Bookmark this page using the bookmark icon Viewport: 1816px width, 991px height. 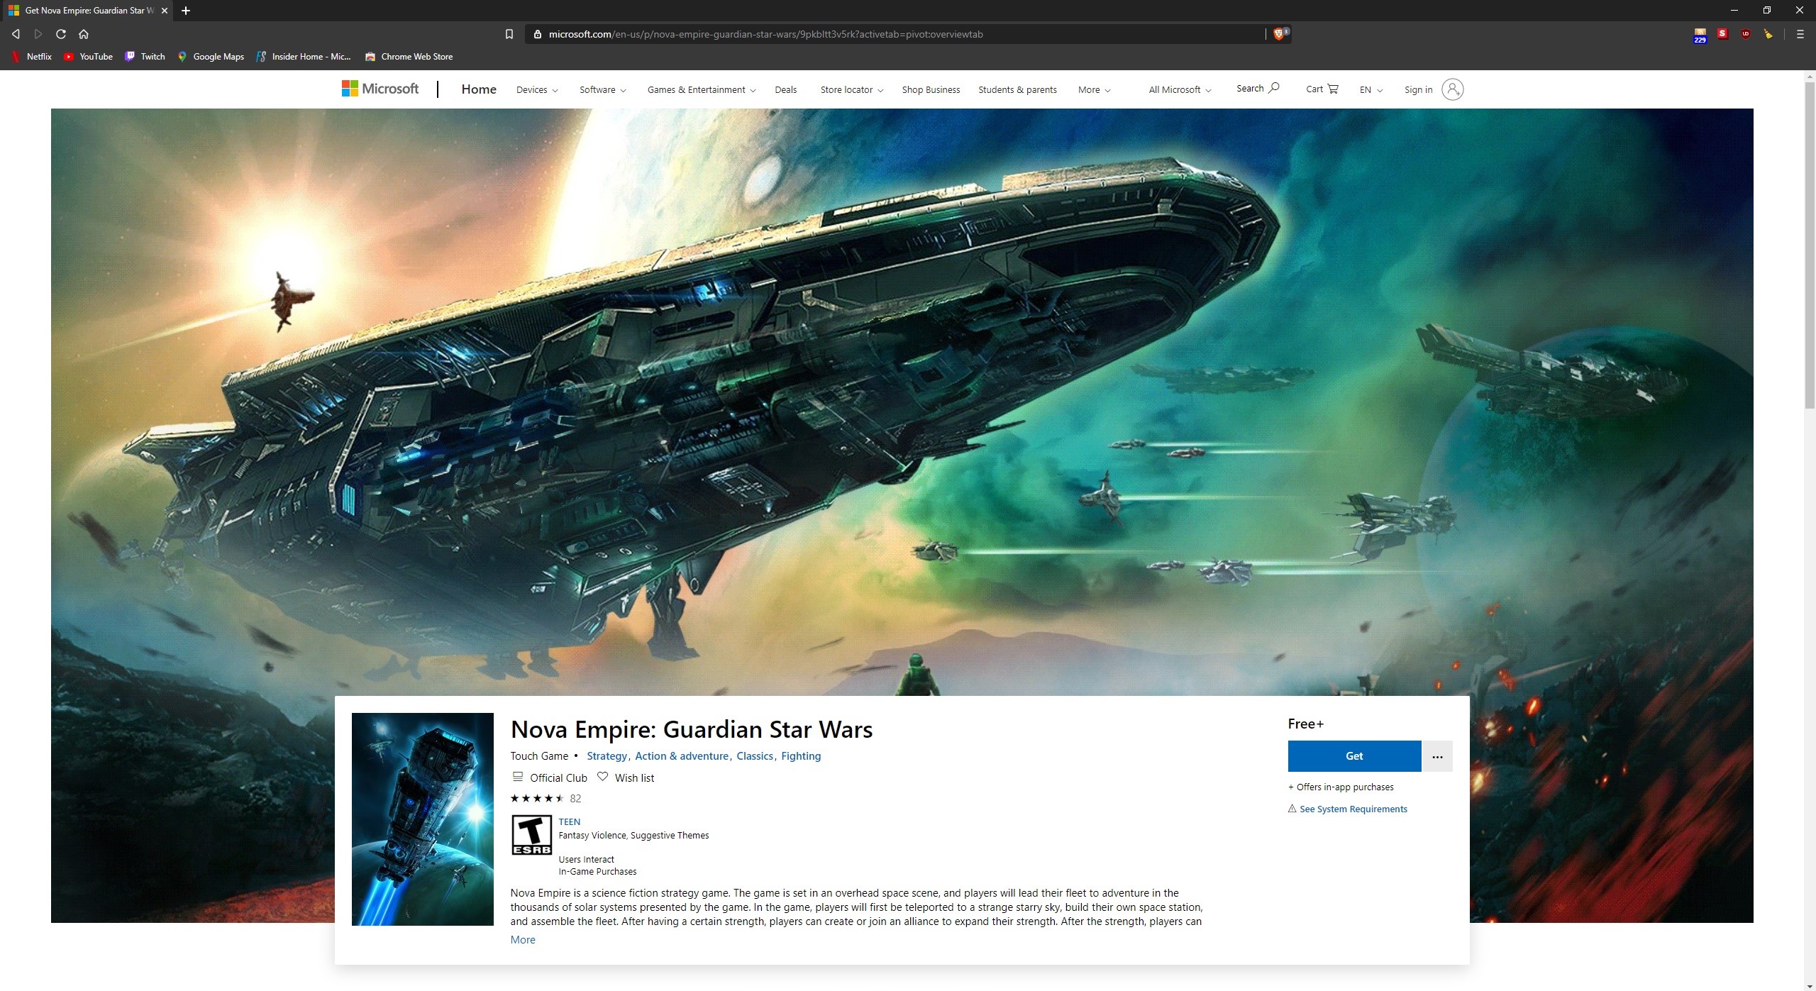click(509, 34)
